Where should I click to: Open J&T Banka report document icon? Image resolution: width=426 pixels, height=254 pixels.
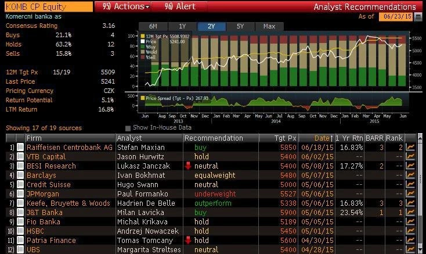pos(20,212)
